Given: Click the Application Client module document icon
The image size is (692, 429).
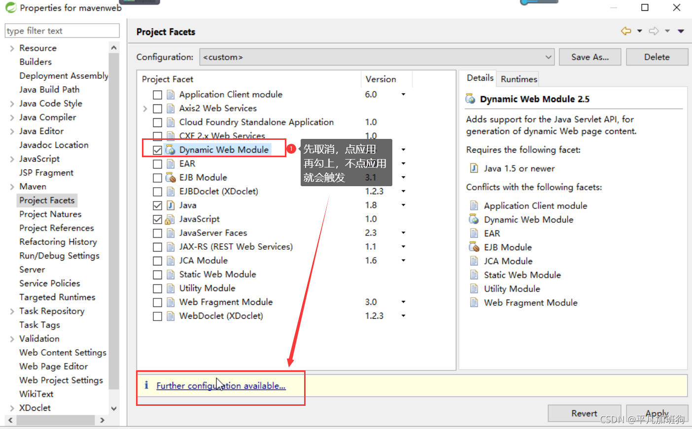Looking at the screenshot, I should pyautogui.click(x=171, y=95).
